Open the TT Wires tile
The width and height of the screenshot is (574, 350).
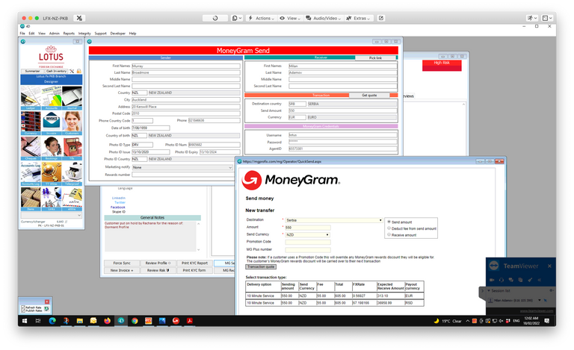coord(52,174)
